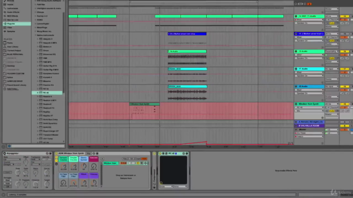Select Transient Master plugin

(51, 135)
